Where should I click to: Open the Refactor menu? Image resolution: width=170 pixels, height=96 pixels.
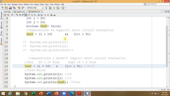[27, 4]
